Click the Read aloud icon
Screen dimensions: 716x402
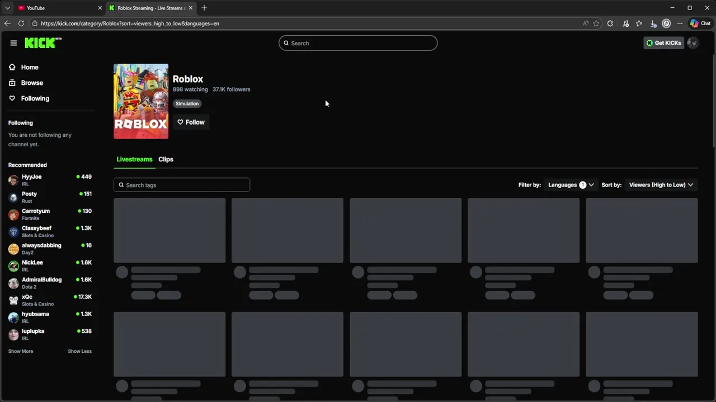[585, 23]
